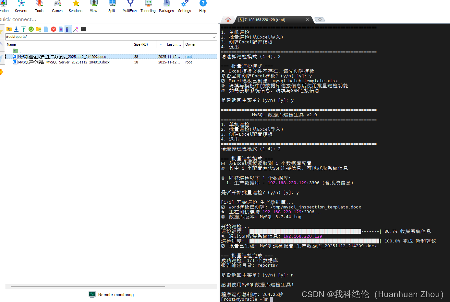Close the 192.168.220.129 session tab
Viewport: 450px width, 302px height.
point(307,20)
